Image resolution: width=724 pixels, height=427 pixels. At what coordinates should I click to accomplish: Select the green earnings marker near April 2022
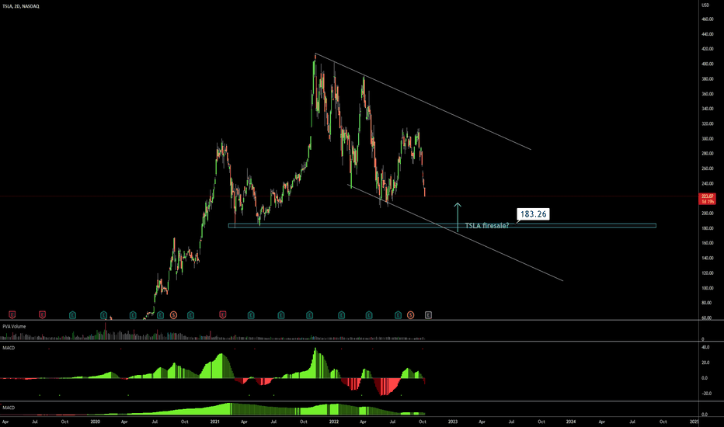tap(369, 315)
